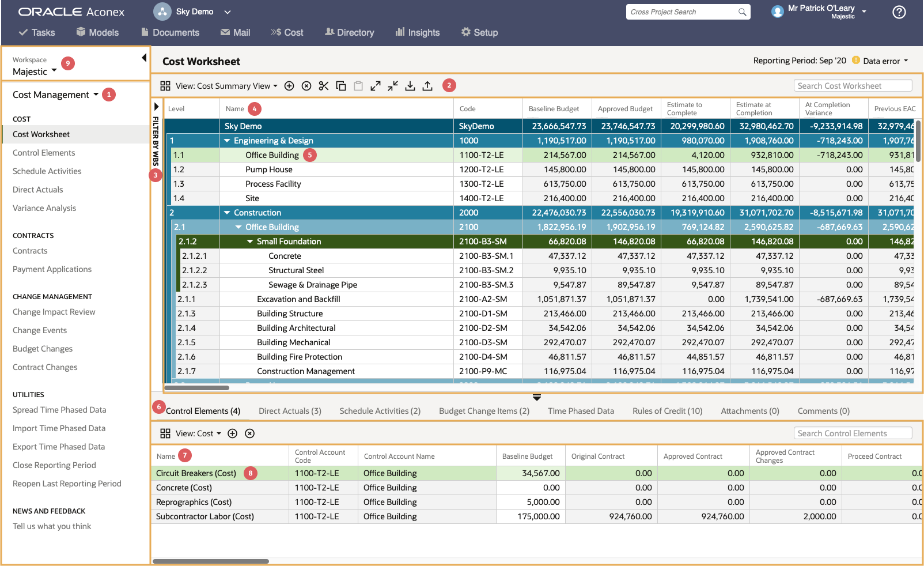Click Close Reporting Period in Utilities
The image size is (924, 566).
(54, 465)
